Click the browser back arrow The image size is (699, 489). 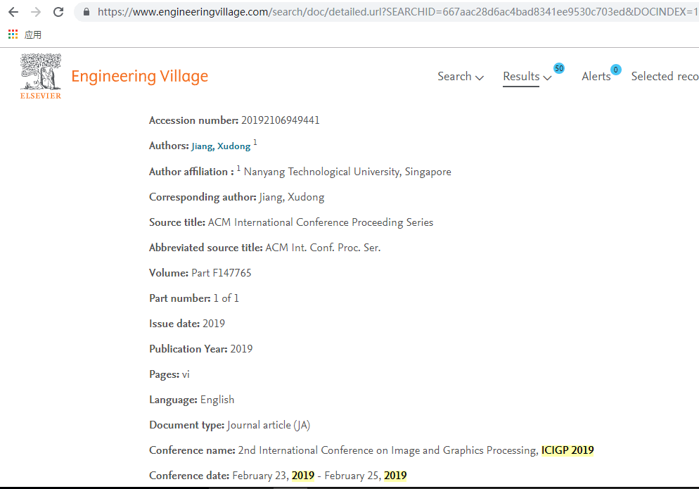pos(13,12)
